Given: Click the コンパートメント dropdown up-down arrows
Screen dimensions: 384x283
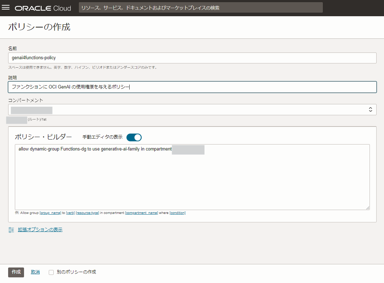Looking at the screenshot, I should [x=371, y=110].
